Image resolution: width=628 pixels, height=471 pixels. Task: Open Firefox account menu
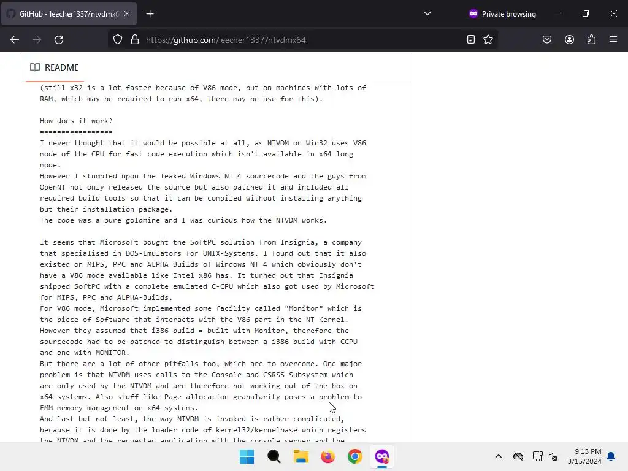pos(570,39)
